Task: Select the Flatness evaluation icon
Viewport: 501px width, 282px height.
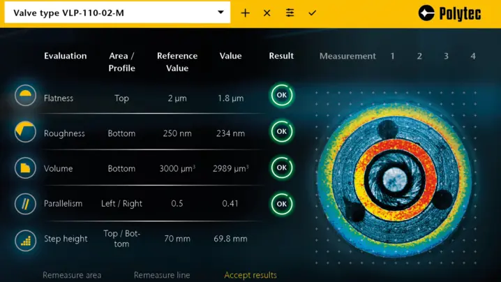Action: pos(26,96)
